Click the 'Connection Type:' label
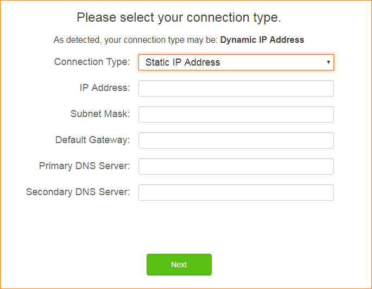The image size is (372, 289). point(92,62)
